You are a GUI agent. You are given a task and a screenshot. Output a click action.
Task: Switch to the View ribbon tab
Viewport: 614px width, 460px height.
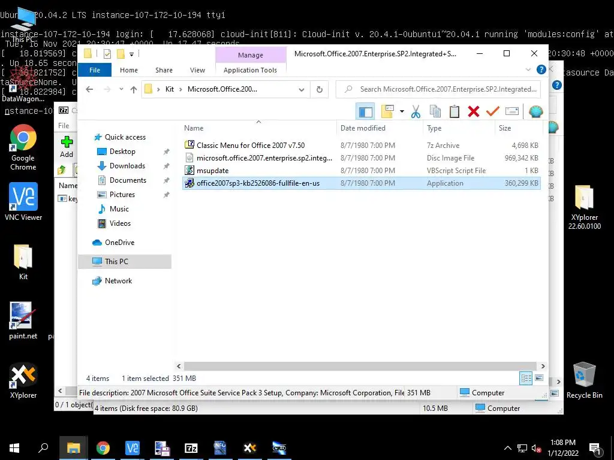point(197,70)
